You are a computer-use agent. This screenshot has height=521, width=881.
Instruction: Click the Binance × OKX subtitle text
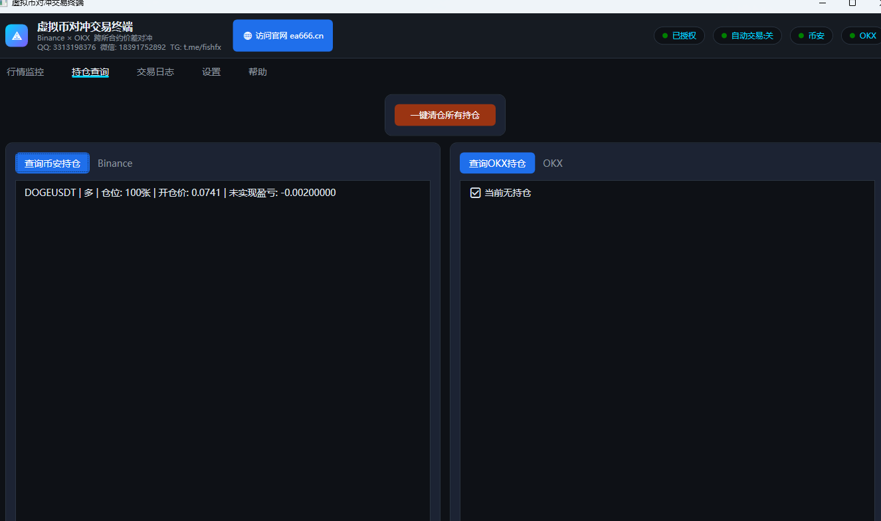point(95,39)
